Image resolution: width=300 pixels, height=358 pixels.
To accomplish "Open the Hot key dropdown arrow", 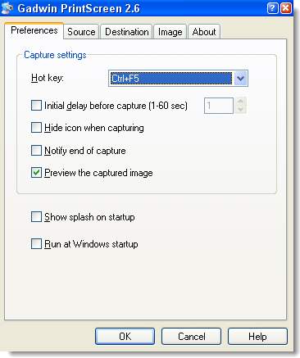I will 240,79.
